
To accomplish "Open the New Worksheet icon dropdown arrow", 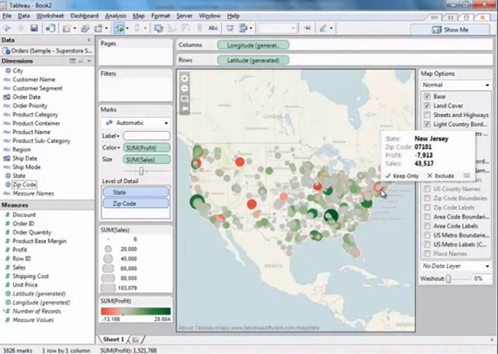I will [x=75, y=29].
